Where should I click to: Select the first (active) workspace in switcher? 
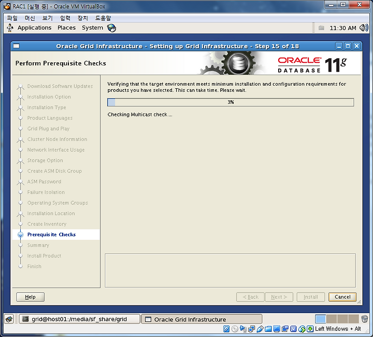(321, 319)
